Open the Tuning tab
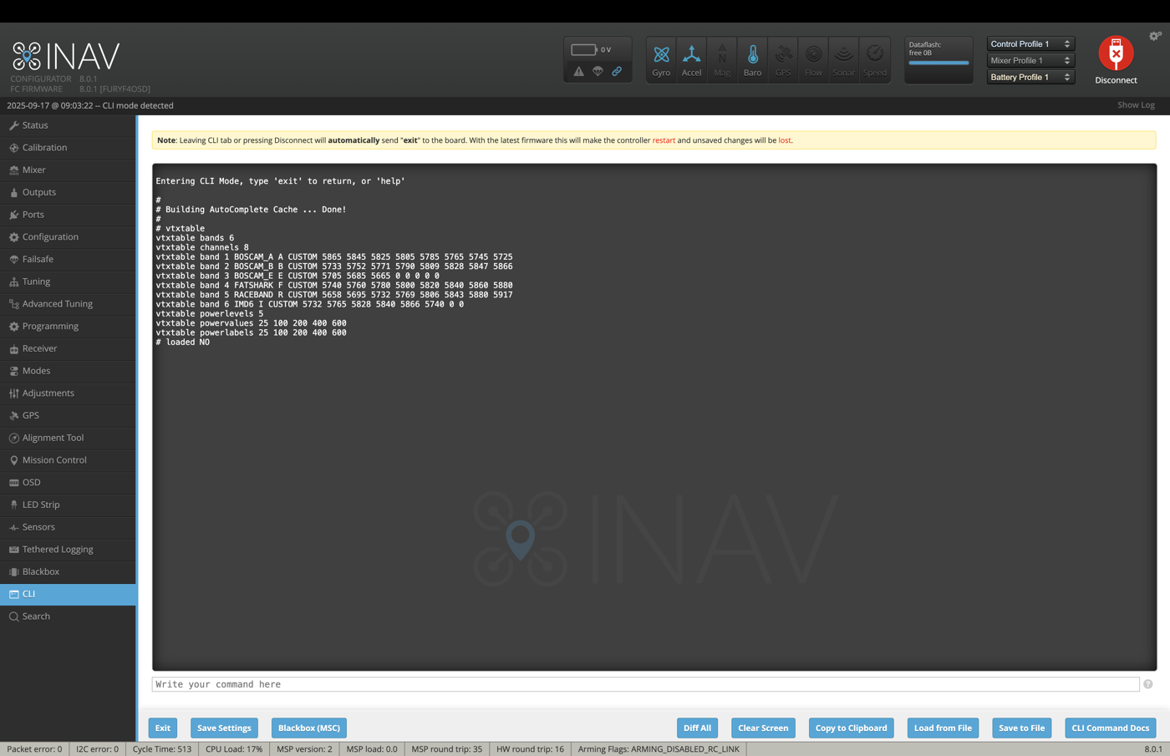The height and width of the screenshot is (756, 1170). [68, 282]
